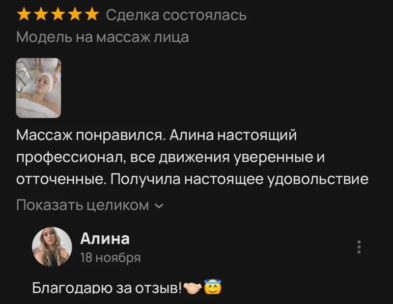Click the fifth (last) rating star
This screenshot has width=393, height=304.
(x=92, y=14)
